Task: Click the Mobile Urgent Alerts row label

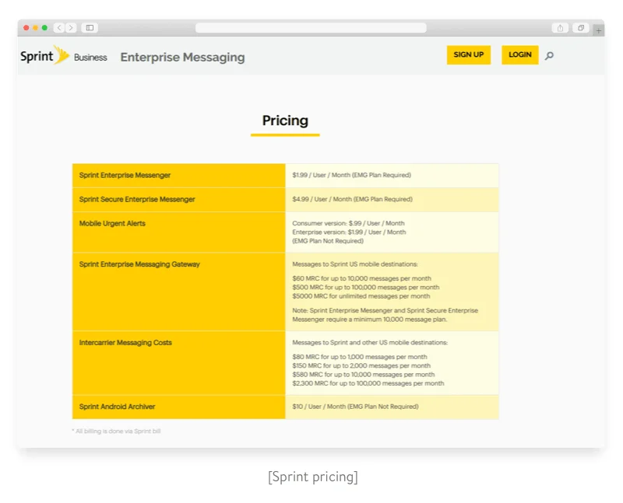Action: [112, 224]
